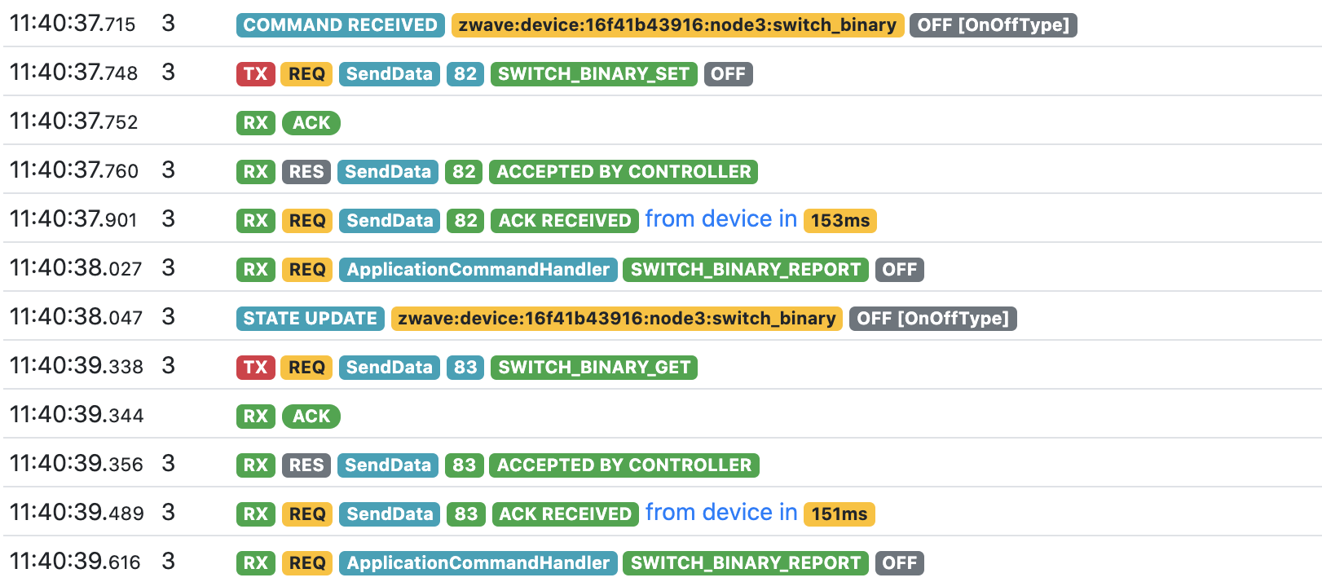Image resolution: width=1322 pixels, height=582 pixels.
Task: Click the SendData badge in TX 83 row
Action: click(389, 368)
